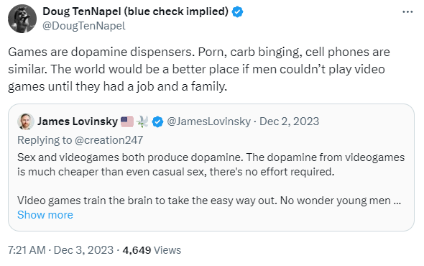This screenshot has width=424, height=266.
Task: Click Doug TenNapel's profile avatar
Action: point(22,19)
